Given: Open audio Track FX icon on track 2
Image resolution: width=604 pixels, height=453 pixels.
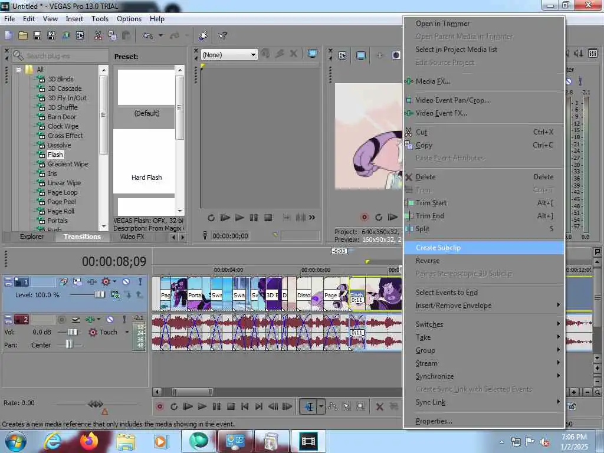Looking at the screenshot, I should (90, 319).
